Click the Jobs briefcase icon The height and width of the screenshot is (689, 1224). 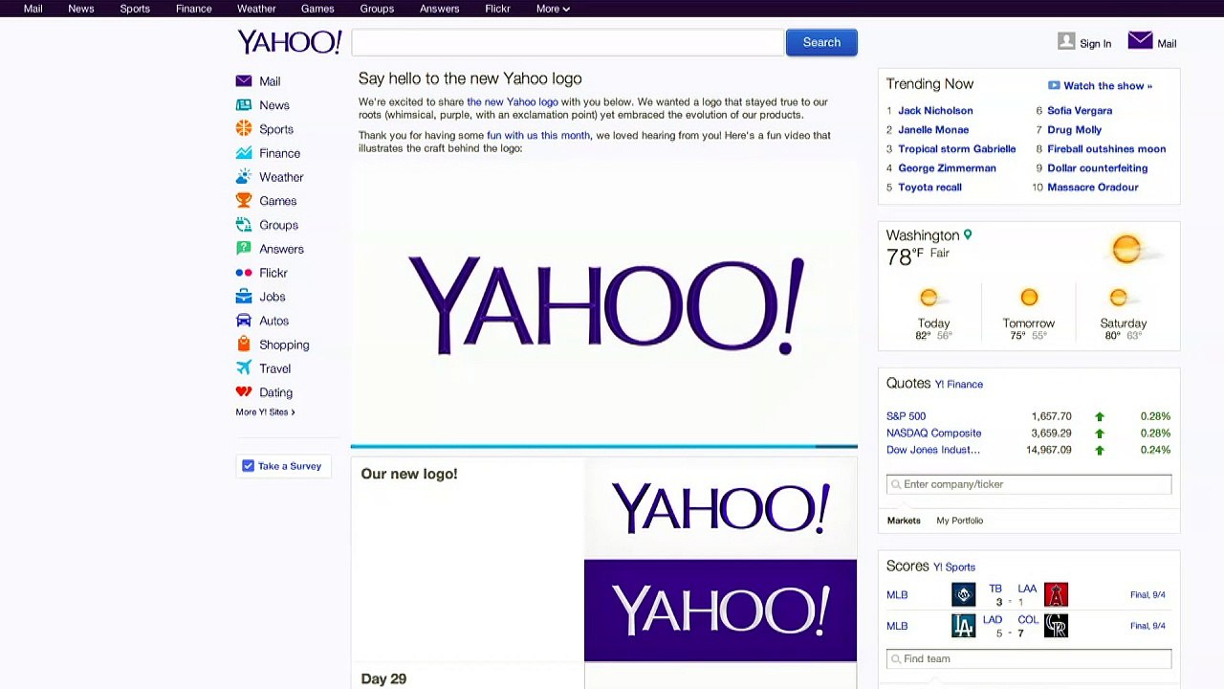click(244, 297)
